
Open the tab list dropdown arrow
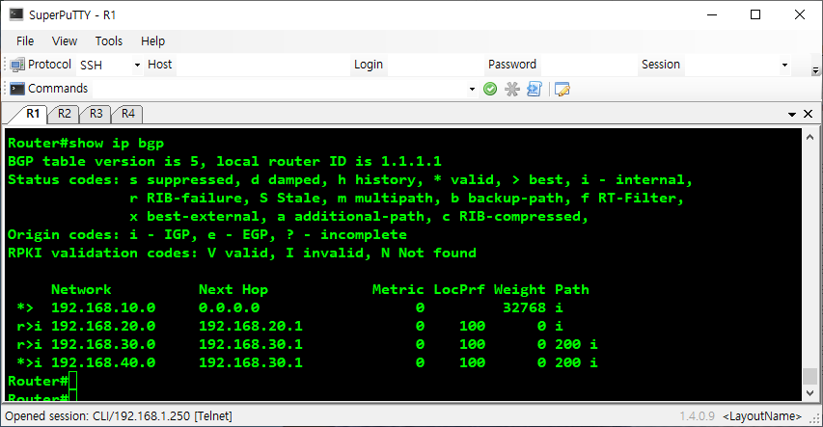[792, 114]
